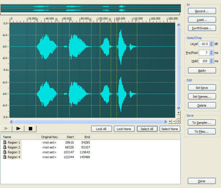The height and width of the screenshot is (188, 221).
Task: Click the overview waveform strip at top
Action: coord(91,8)
